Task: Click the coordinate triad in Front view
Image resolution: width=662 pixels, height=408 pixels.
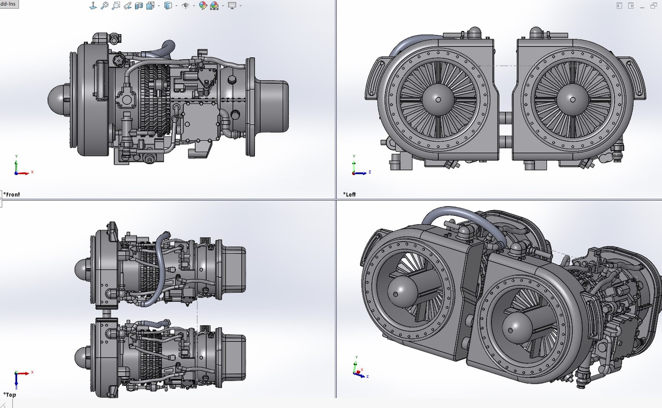Action: pos(23,165)
